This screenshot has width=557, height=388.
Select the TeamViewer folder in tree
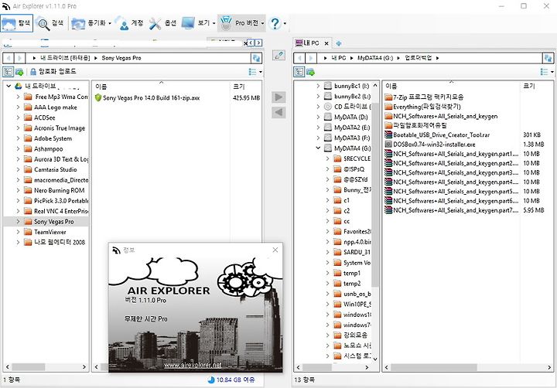[45, 232]
